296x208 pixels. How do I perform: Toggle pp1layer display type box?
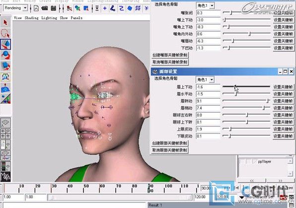248,161
